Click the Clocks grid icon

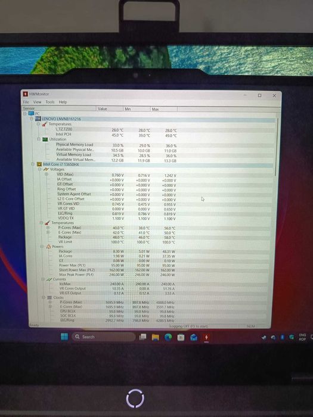(49, 298)
